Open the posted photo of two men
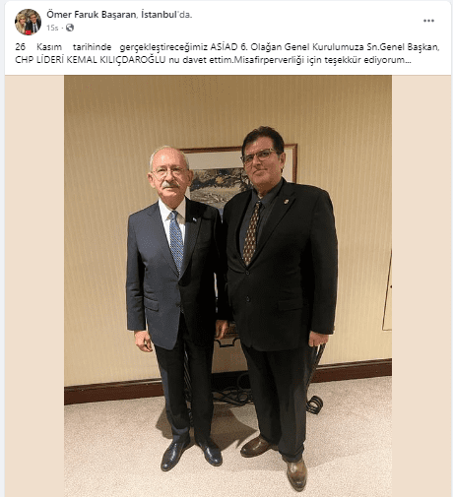This screenshot has height=497, width=453. 227,285
